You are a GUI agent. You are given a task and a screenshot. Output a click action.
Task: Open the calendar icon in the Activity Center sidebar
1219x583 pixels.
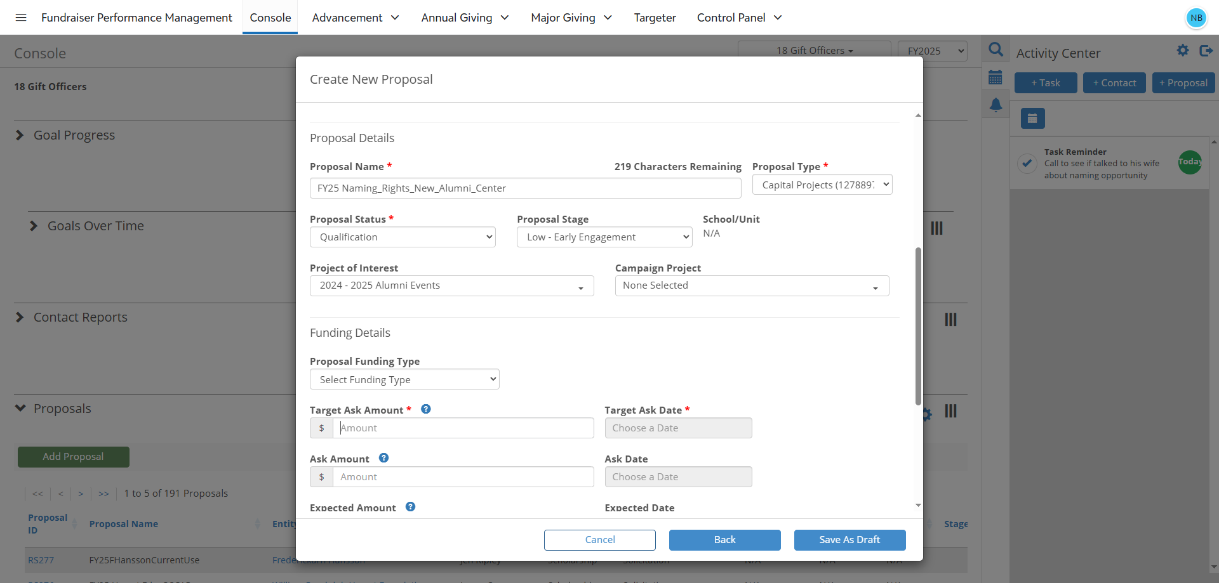(996, 77)
